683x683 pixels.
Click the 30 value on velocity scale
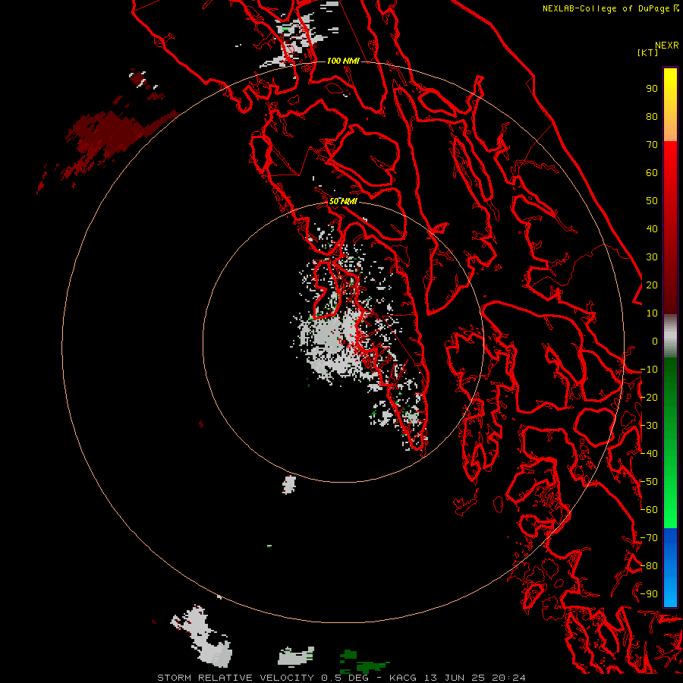(652, 257)
